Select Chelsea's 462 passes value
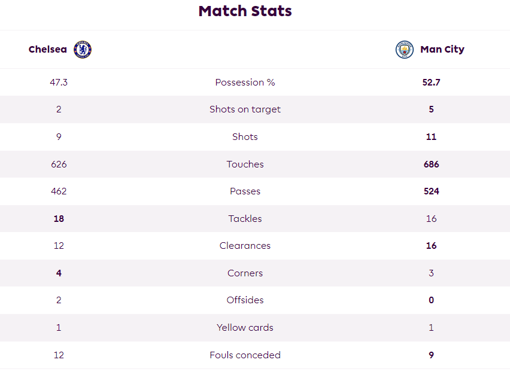This screenshot has width=510, height=378. point(59,191)
